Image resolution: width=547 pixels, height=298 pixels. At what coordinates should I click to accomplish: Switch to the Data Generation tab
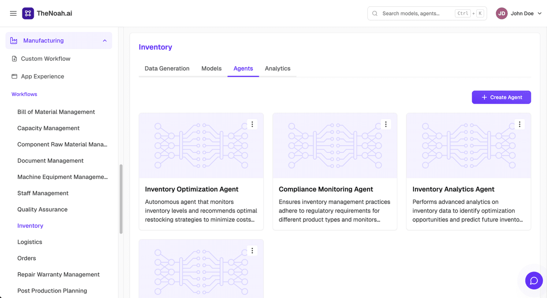pos(167,68)
